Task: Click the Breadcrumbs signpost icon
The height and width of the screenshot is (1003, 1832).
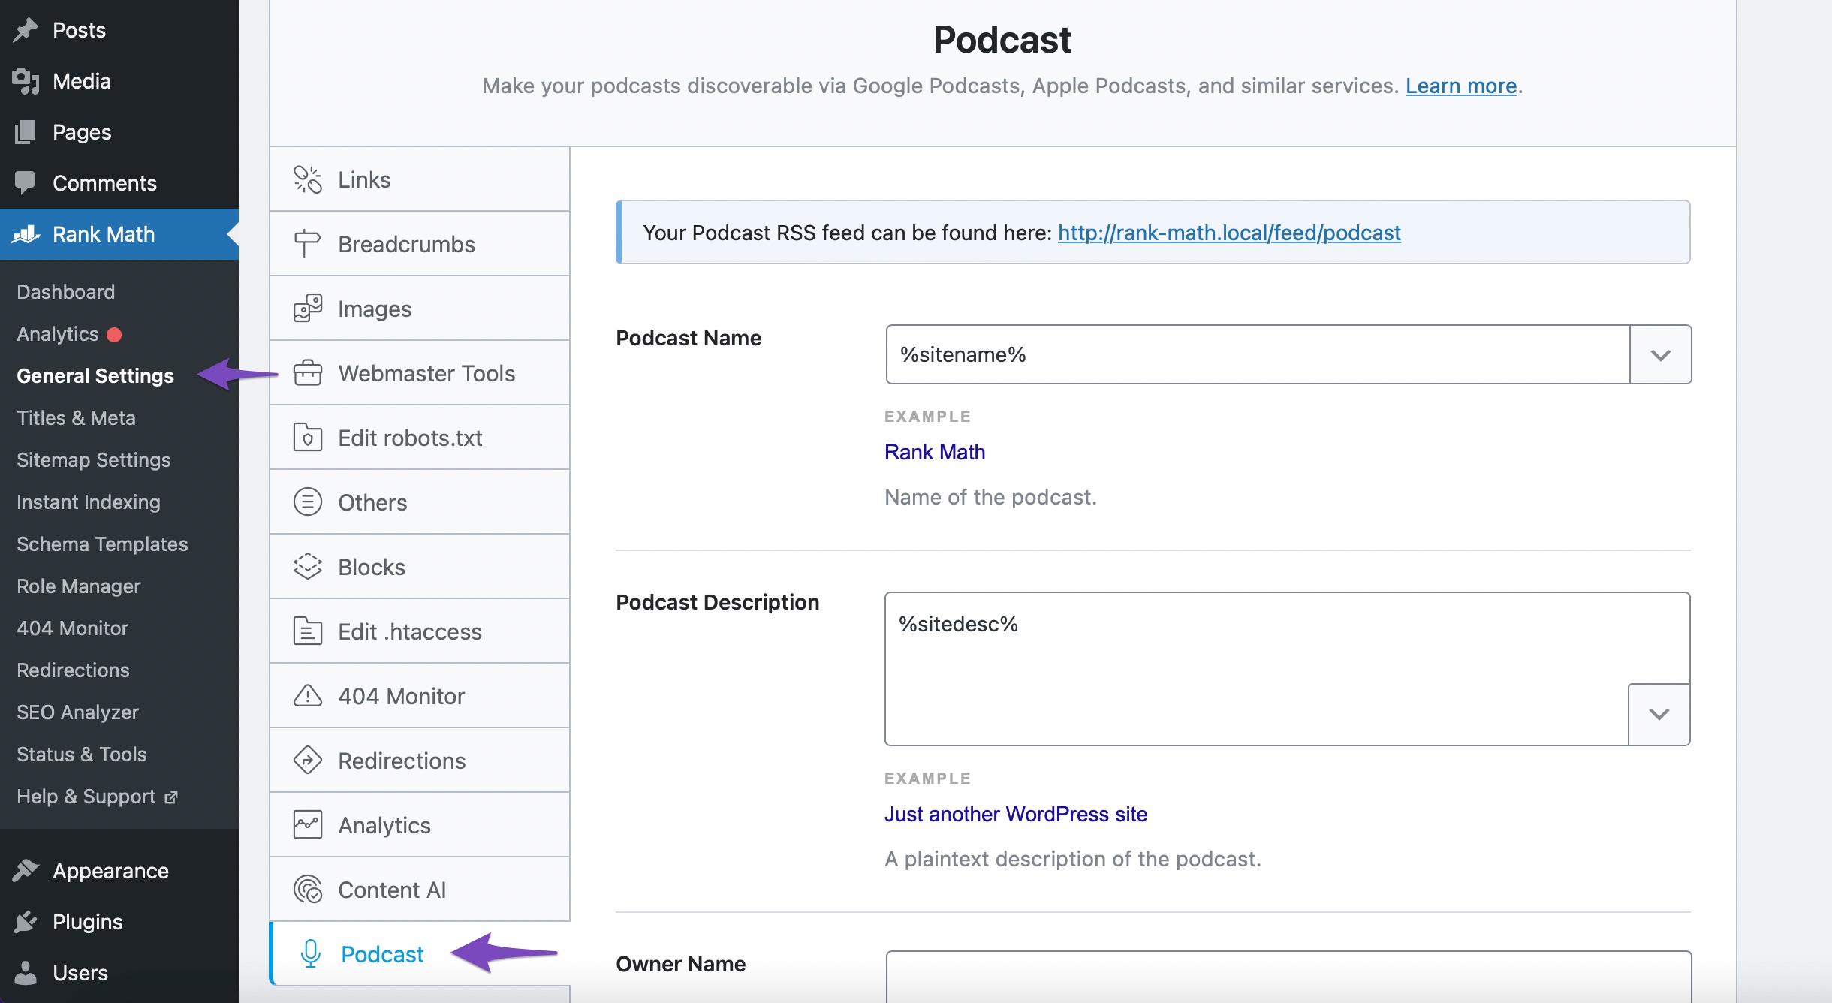Action: coord(307,244)
